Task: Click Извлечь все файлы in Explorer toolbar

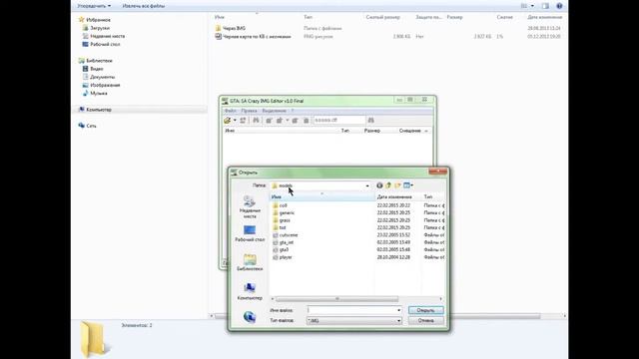Action: [x=144, y=6]
